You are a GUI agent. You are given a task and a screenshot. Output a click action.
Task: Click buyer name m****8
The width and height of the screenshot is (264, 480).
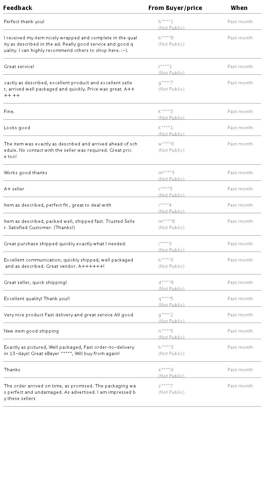click(x=166, y=221)
